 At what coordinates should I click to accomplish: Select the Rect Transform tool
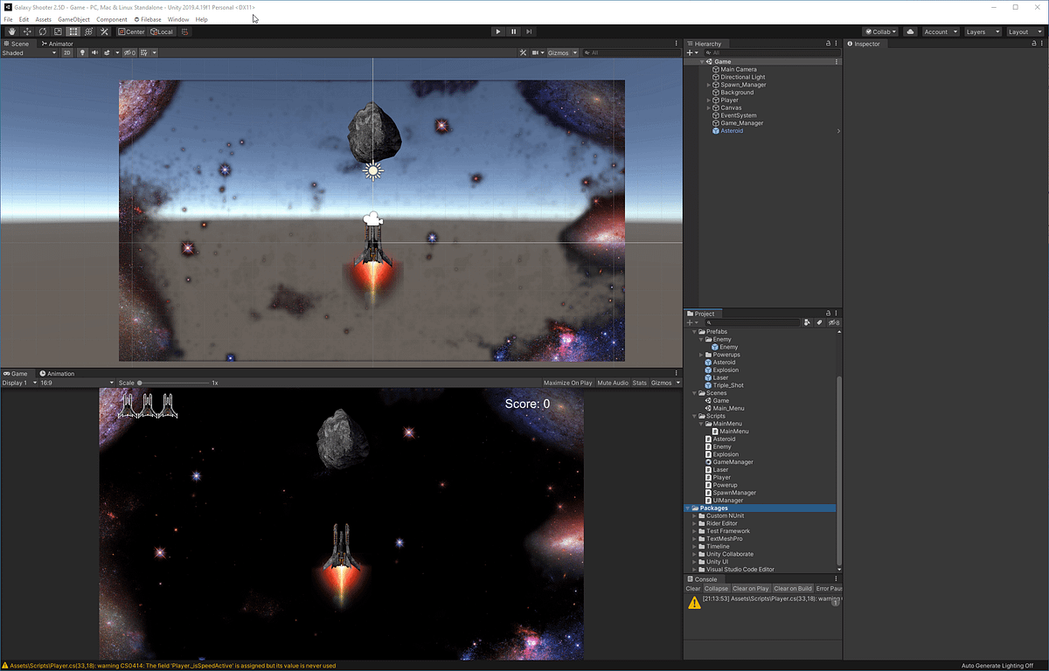(x=73, y=31)
